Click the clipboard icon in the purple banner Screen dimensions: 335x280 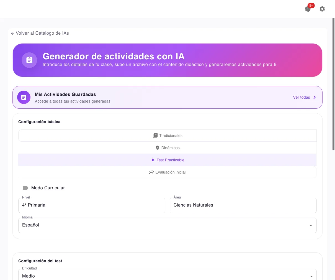click(29, 60)
